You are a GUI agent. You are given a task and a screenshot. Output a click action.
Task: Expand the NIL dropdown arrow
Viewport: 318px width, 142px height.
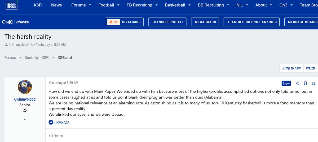pos(247,5)
